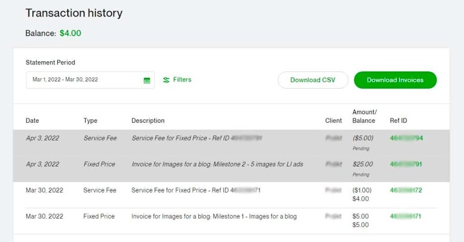Click the Type column header
464x242 pixels.
[x=90, y=121]
